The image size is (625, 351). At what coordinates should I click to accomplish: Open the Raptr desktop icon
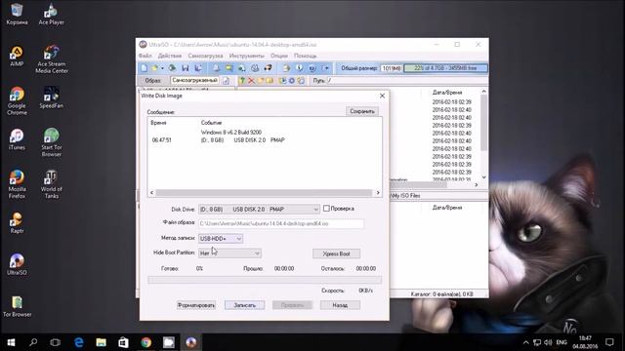17,223
